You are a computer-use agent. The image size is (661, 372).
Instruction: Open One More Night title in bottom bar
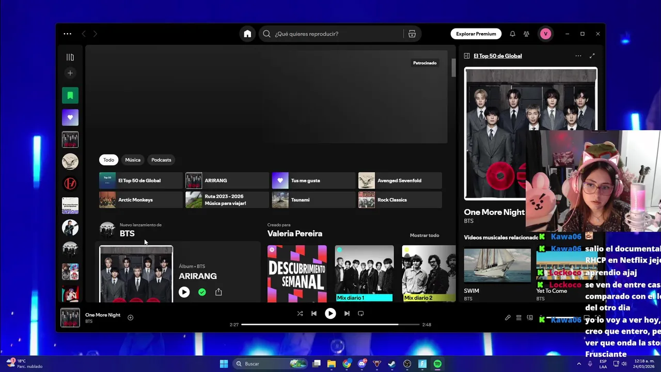click(x=103, y=315)
